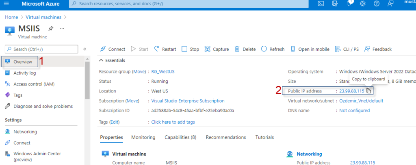Open the Networking heading link in Properties
The width and height of the screenshot is (416, 165).
(x=309, y=154)
